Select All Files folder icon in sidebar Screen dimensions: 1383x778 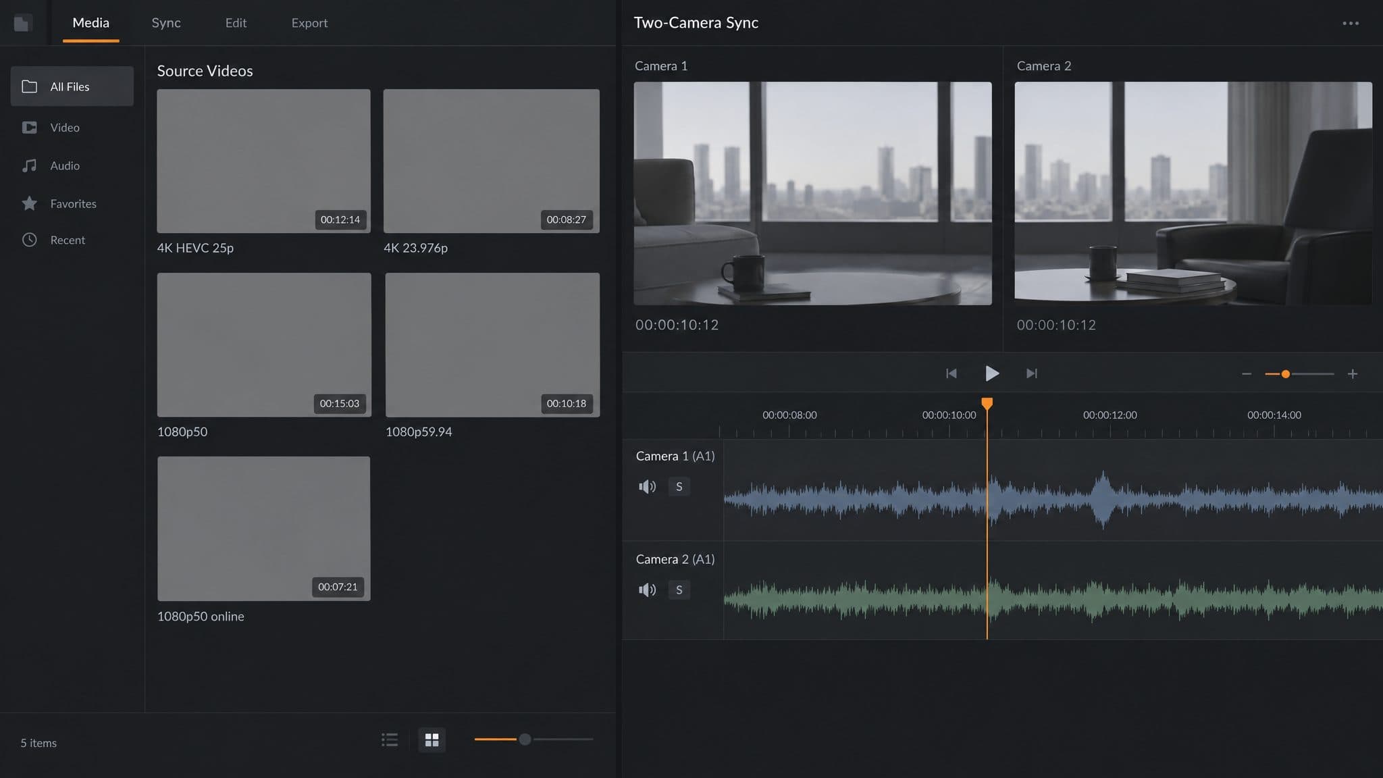click(x=29, y=86)
